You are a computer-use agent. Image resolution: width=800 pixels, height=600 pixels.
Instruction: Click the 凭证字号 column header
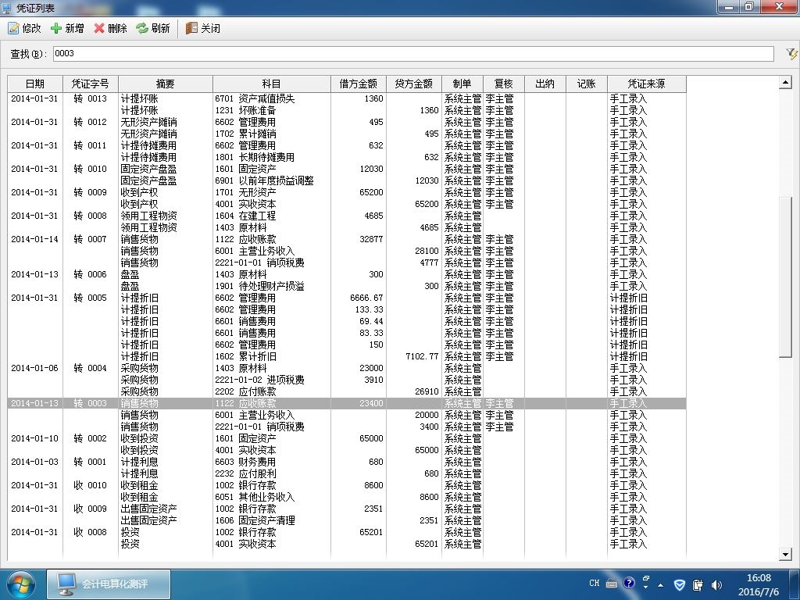click(x=91, y=84)
